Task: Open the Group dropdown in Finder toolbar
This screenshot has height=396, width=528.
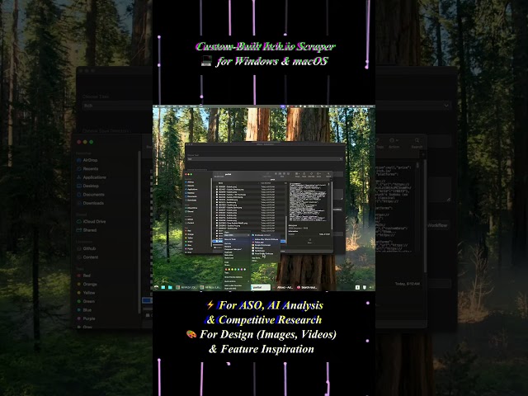Action: [297, 174]
